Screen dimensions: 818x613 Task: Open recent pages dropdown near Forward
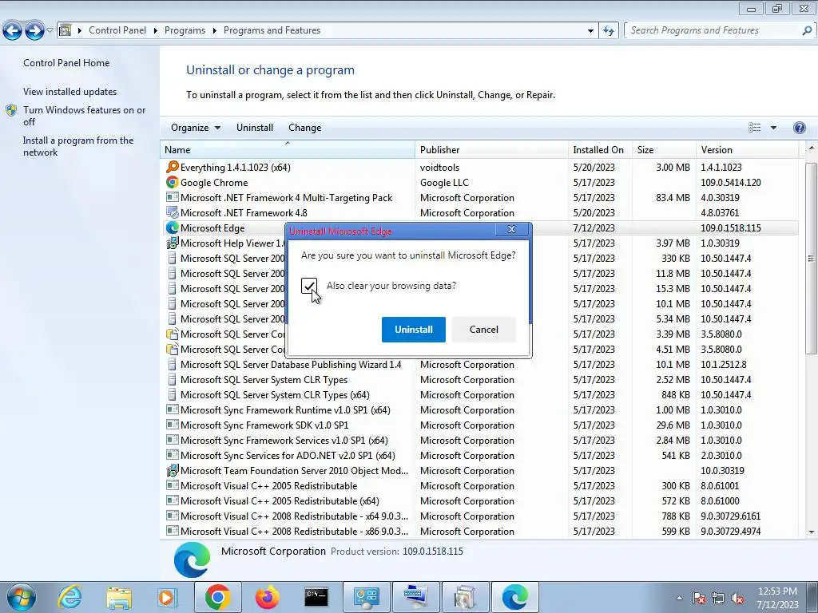[x=50, y=30]
